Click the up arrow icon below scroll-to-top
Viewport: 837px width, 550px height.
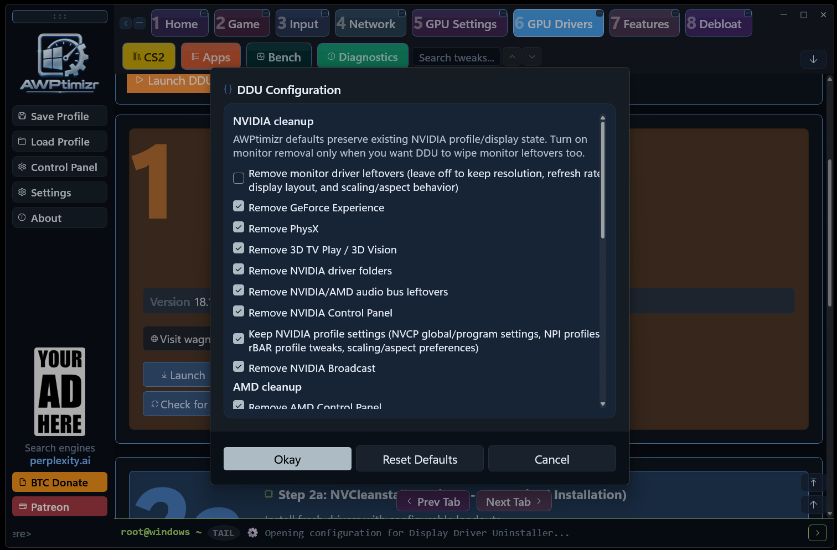(x=813, y=504)
